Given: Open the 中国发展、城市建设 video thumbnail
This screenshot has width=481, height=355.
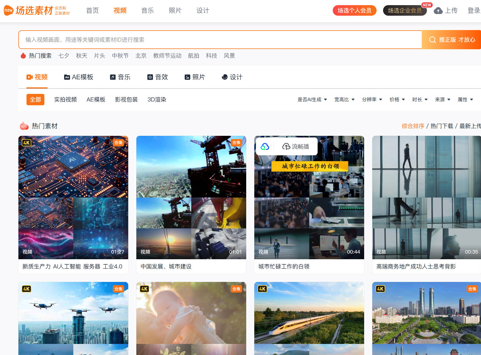Looking at the screenshot, I should (191, 197).
